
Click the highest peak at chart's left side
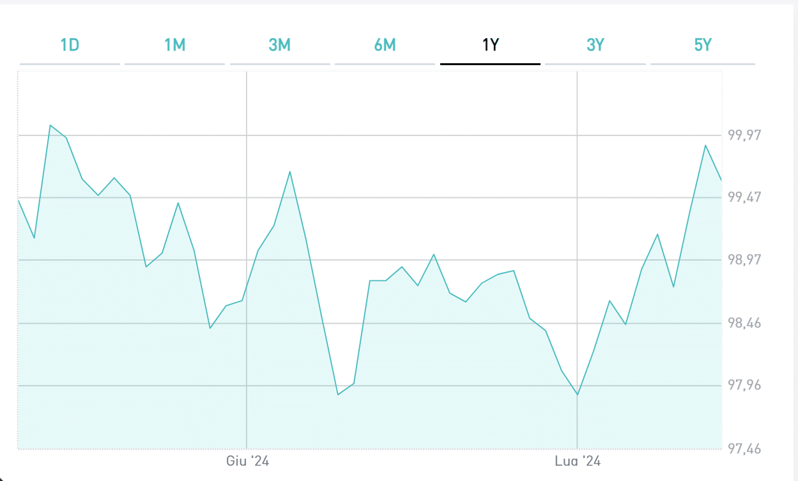(x=50, y=125)
